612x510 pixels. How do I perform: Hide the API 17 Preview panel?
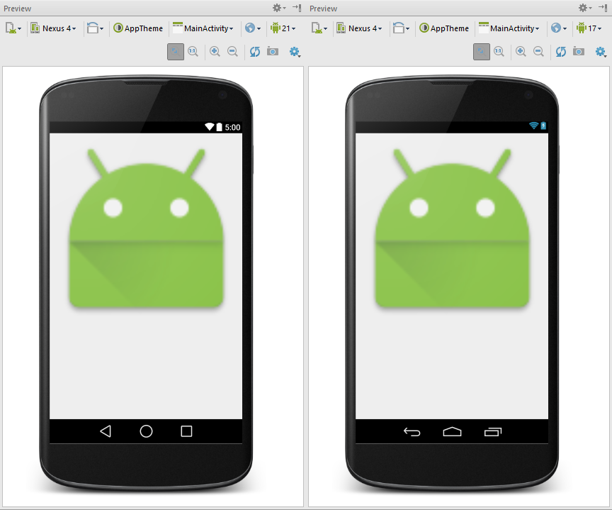[x=603, y=8]
